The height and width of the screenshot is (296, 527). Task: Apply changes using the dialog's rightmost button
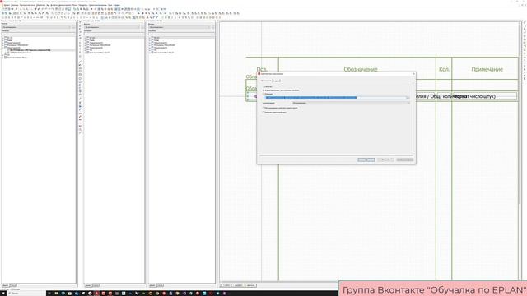405,160
